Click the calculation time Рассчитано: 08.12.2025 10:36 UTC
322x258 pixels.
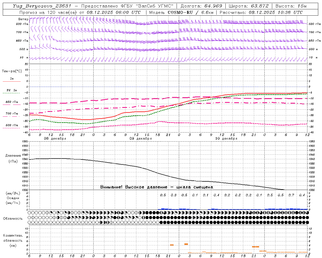(x=261, y=12)
